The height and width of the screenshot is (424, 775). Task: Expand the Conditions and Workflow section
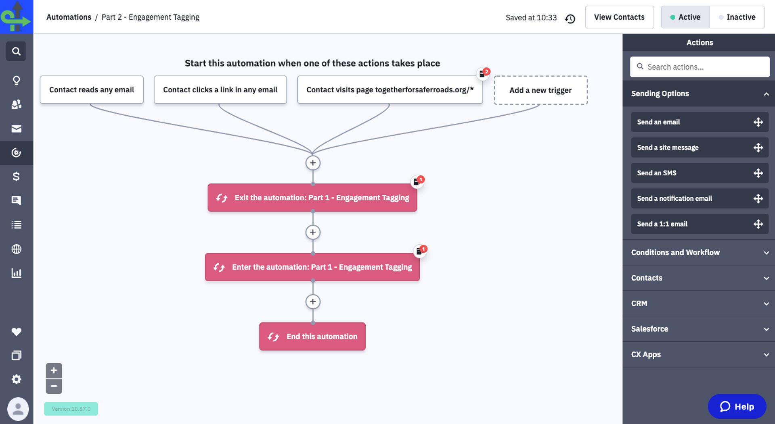pos(699,252)
